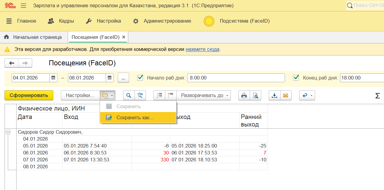Click the 'Начало раб дня' time field
384x190 pixels.
[236, 78]
